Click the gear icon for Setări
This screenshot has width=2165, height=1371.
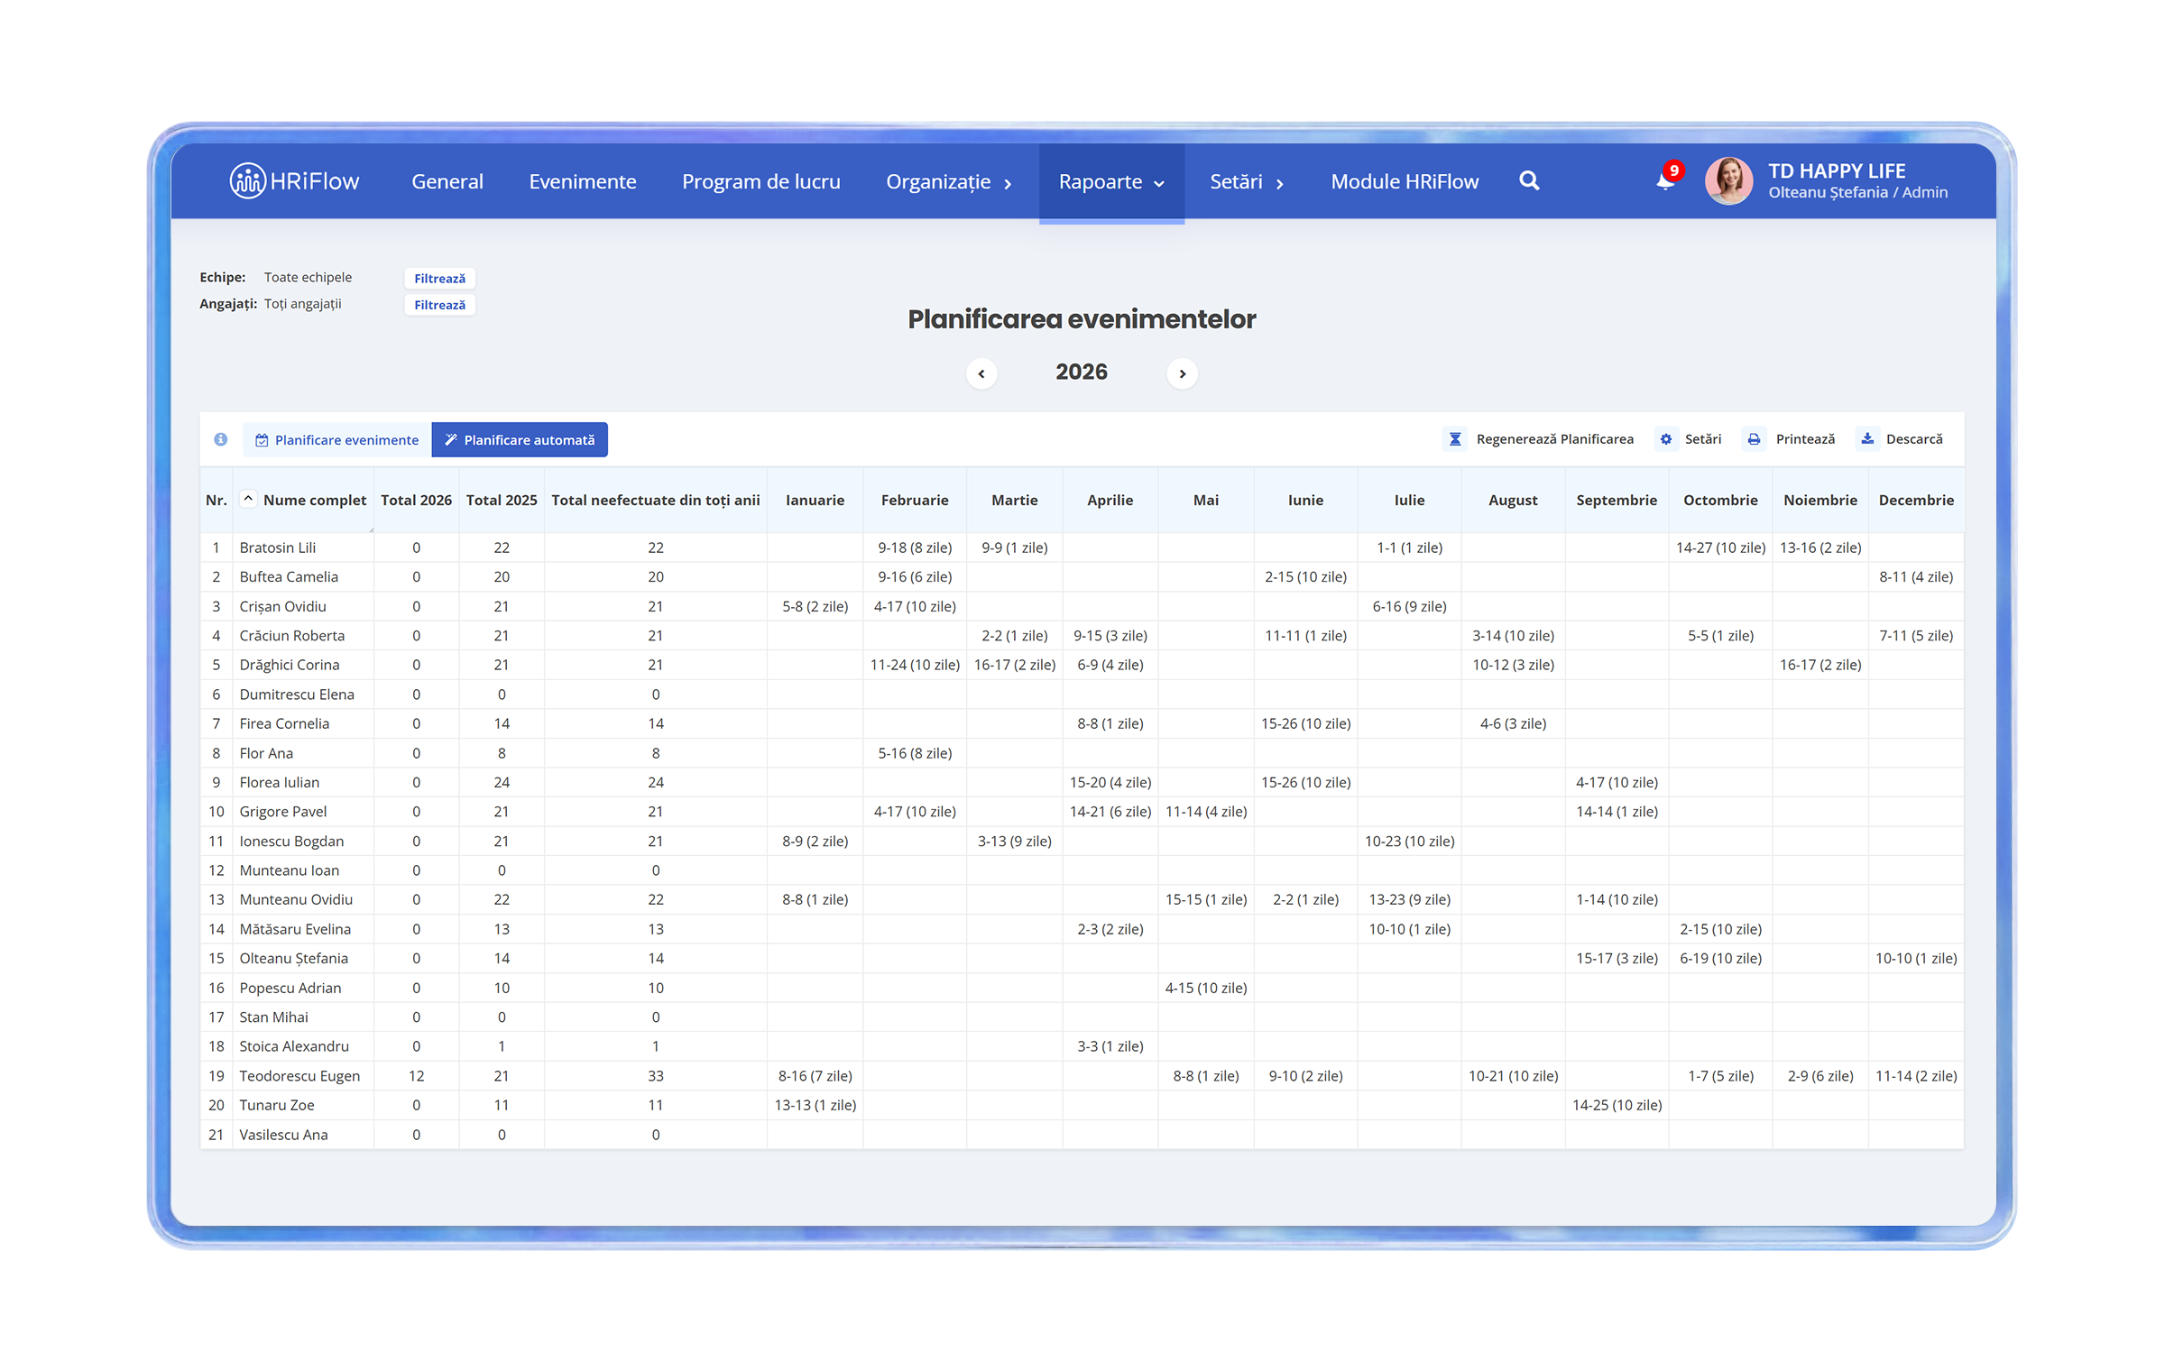[1666, 439]
